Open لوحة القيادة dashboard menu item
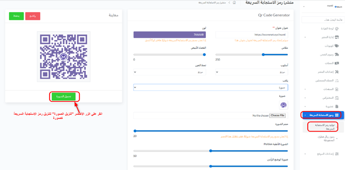The width and height of the screenshot is (345, 170). click(327, 29)
